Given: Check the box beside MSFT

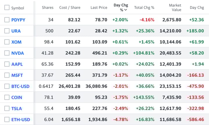Looking at the screenshot, I should [x=7, y=75].
